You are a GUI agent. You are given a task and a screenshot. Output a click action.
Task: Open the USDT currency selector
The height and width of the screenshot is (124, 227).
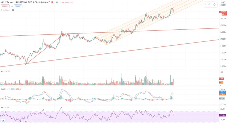223,2
